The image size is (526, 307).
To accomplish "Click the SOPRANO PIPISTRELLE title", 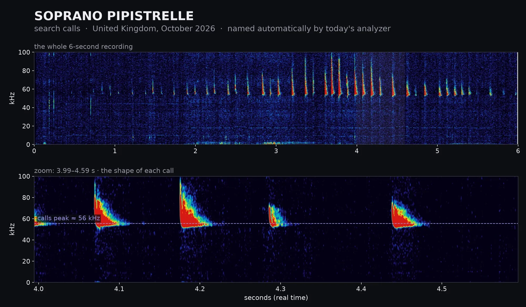I will tap(114, 16).
